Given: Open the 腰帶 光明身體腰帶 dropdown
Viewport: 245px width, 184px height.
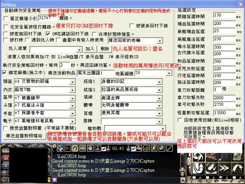Looking at the screenshot, I should coord(159,106).
